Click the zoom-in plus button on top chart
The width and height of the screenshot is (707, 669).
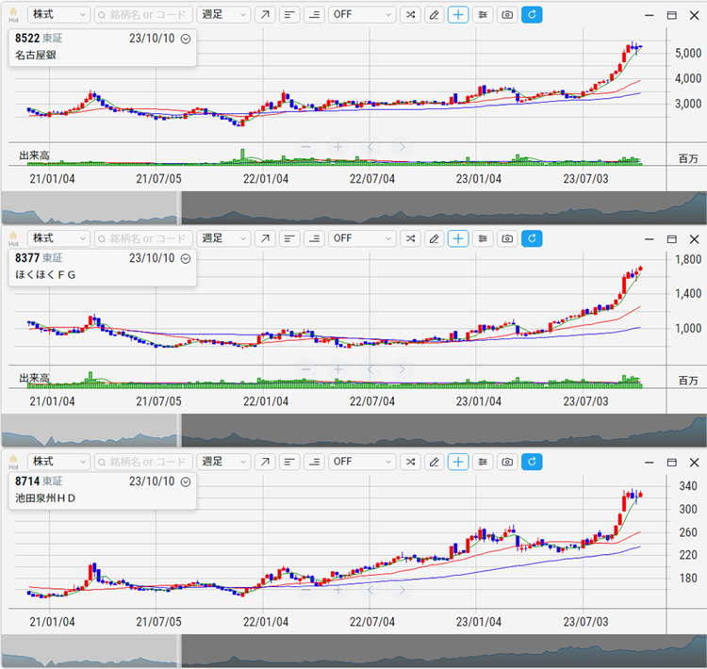[x=337, y=147]
